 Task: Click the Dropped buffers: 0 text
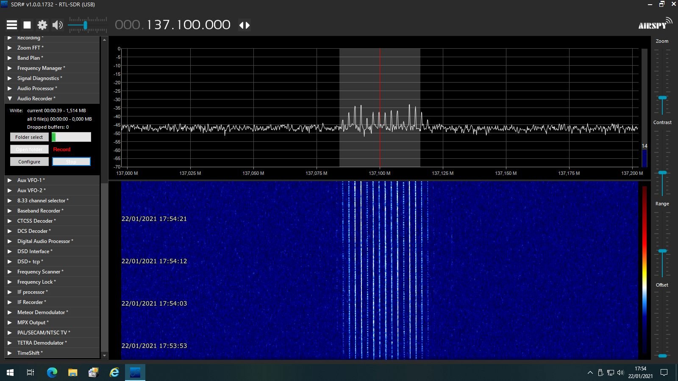48,127
